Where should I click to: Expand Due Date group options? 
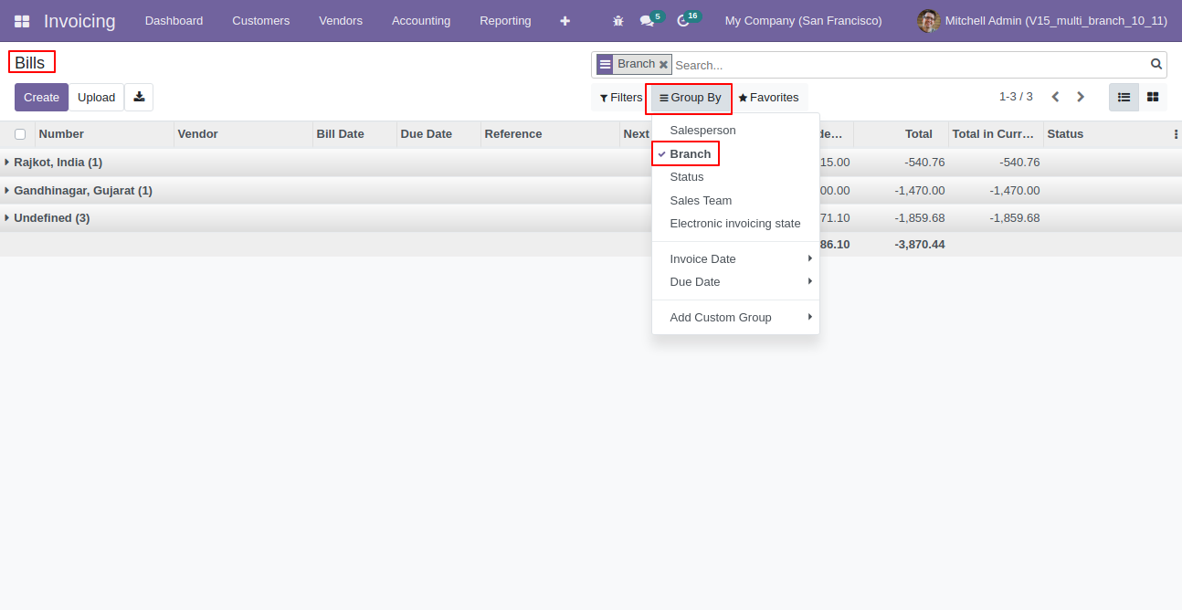pyautogui.click(x=735, y=281)
